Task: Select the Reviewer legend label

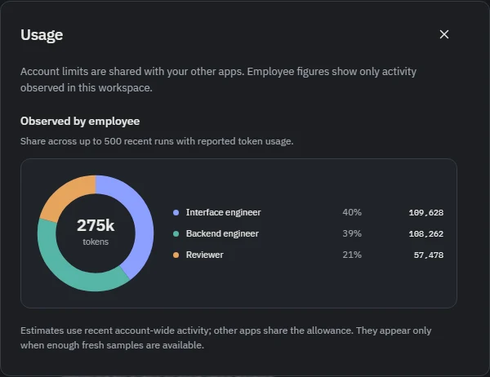Action: click(x=205, y=255)
